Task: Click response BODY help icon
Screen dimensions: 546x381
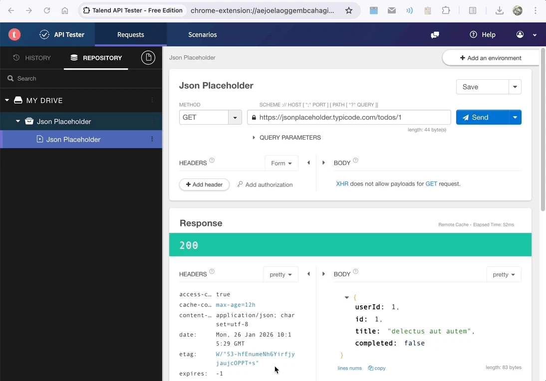Action: tap(355, 271)
